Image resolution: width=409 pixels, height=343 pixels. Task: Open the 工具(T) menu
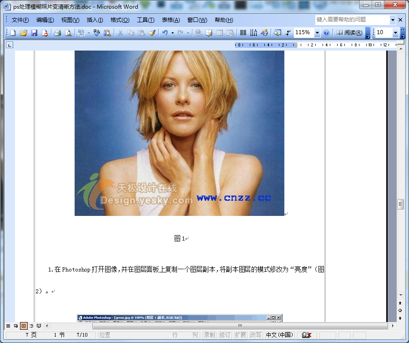[x=146, y=20]
